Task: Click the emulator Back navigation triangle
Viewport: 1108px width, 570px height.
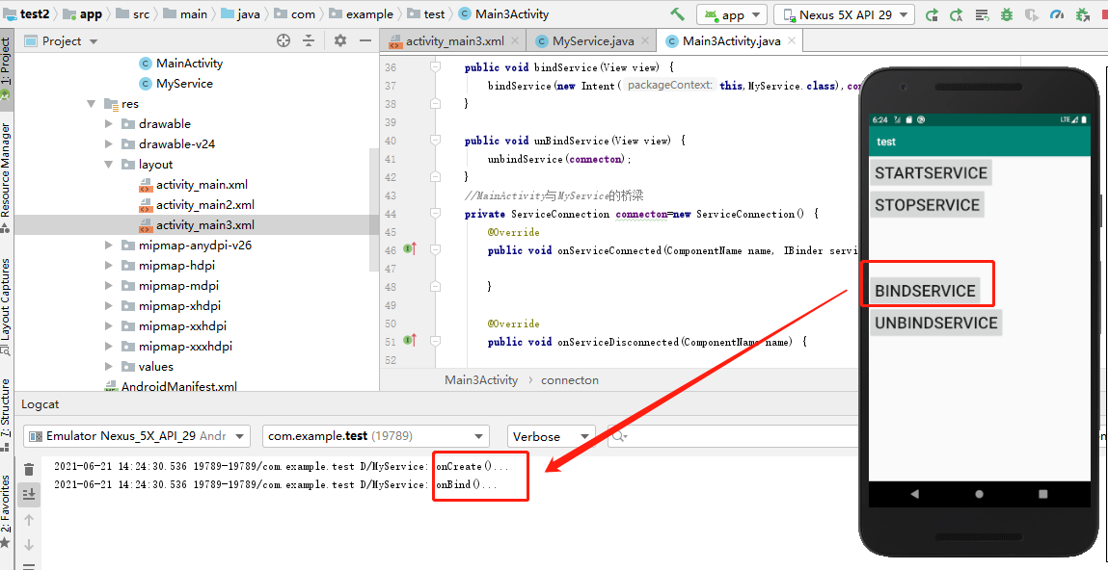Action: pyautogui.click(x=915, y=494)
